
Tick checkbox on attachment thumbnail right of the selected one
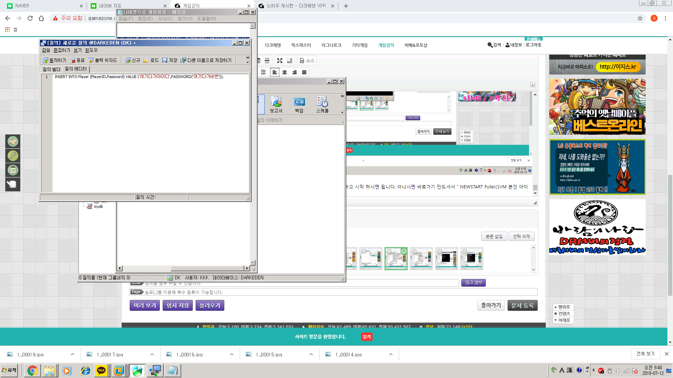point(414,251)
